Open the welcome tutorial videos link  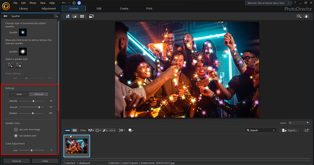[266, 3]
